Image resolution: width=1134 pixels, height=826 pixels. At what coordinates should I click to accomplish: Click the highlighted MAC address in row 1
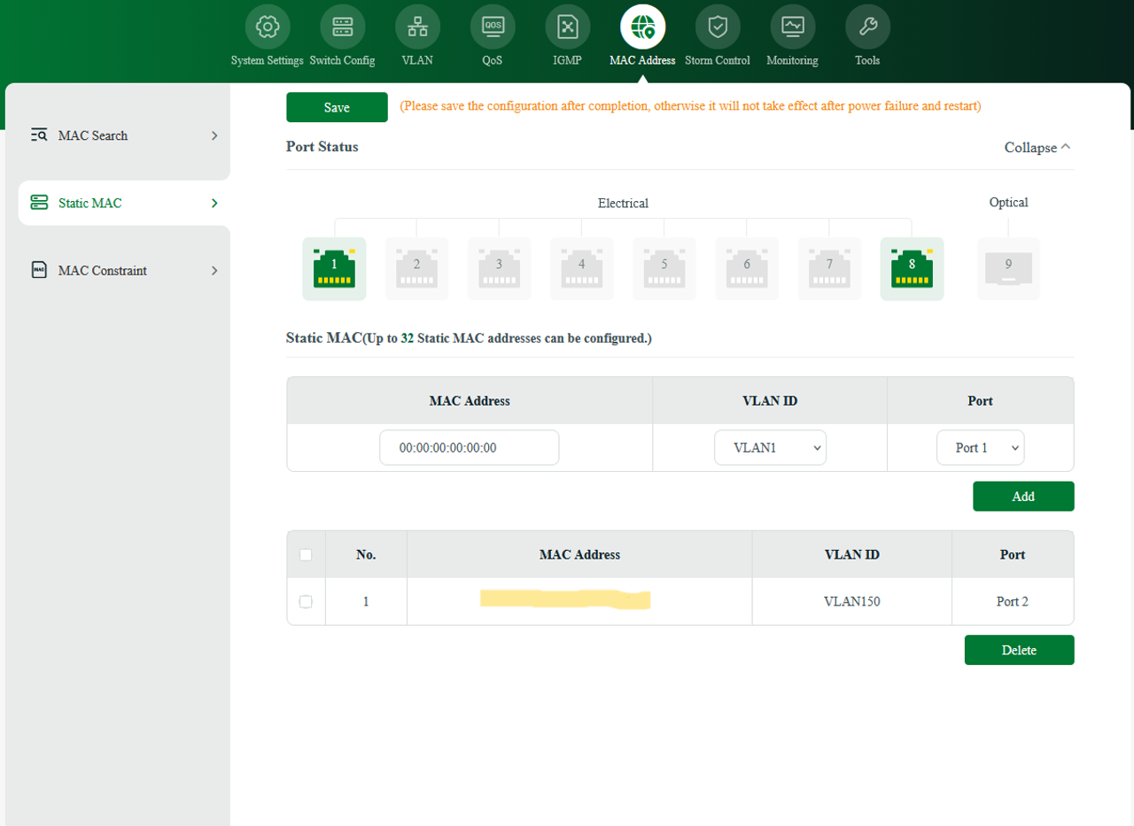click(565, 599)
